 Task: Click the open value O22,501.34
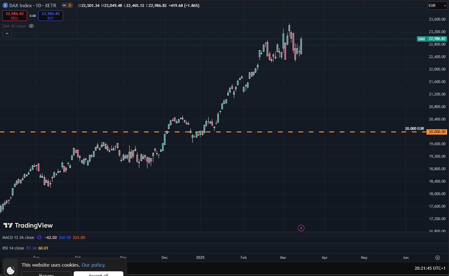(x=89, y=6)
